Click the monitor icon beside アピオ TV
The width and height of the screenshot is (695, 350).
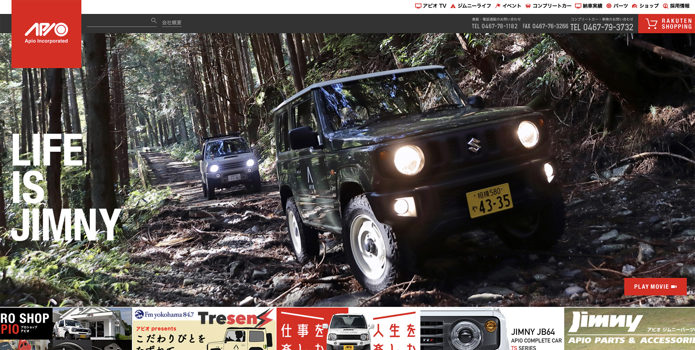[418, 6]
